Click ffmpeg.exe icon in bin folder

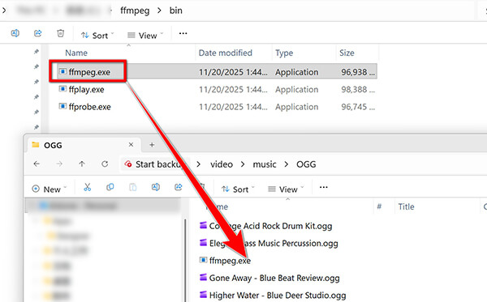click(x=62, y=71)
